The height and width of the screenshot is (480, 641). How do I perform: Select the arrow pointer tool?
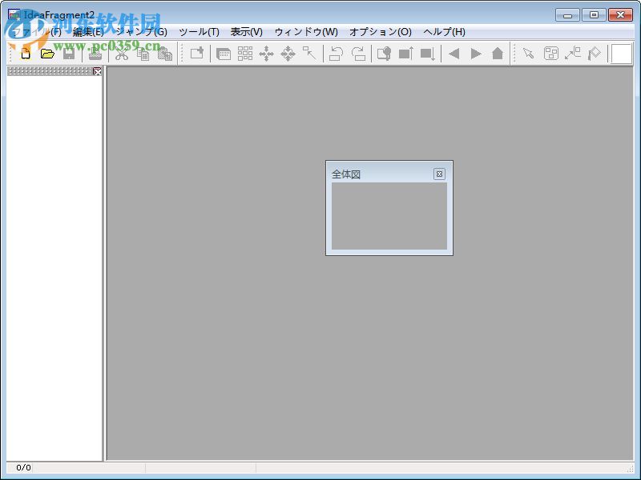coord(529,54)
